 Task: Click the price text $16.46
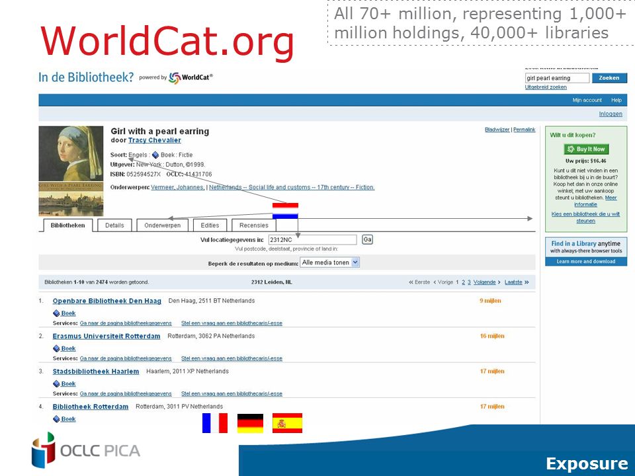pos(598,161)
